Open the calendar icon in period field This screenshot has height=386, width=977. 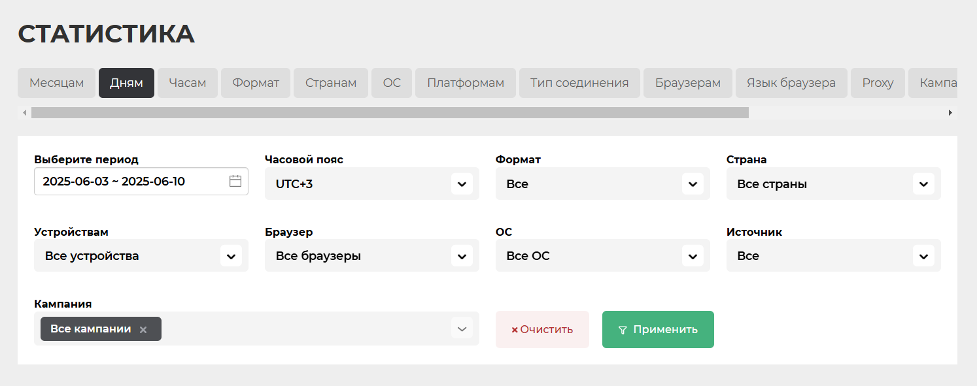point(235,182)
